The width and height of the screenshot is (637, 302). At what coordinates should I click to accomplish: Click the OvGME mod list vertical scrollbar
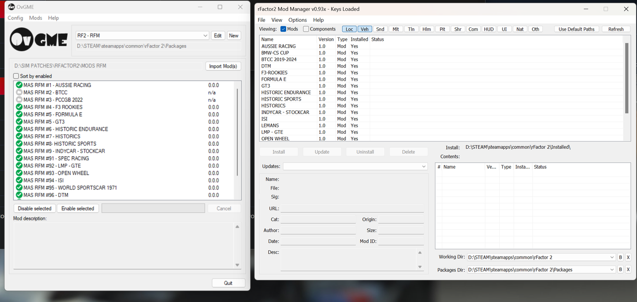tap(238, 132)
